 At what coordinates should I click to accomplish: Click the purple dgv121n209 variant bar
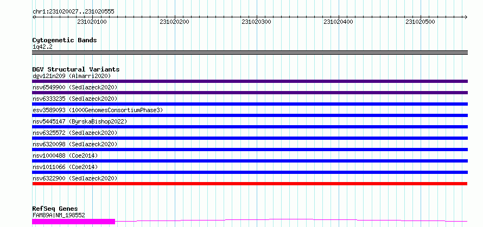click(250, 81)
